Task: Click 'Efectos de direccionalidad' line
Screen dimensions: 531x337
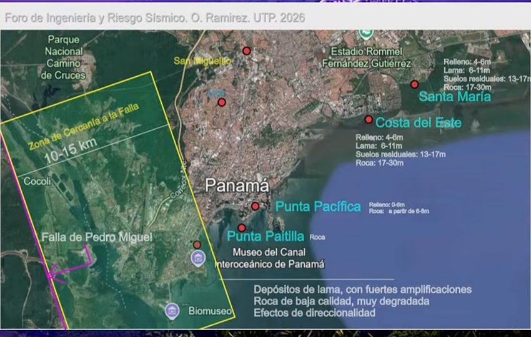Action: coord(314,313)
